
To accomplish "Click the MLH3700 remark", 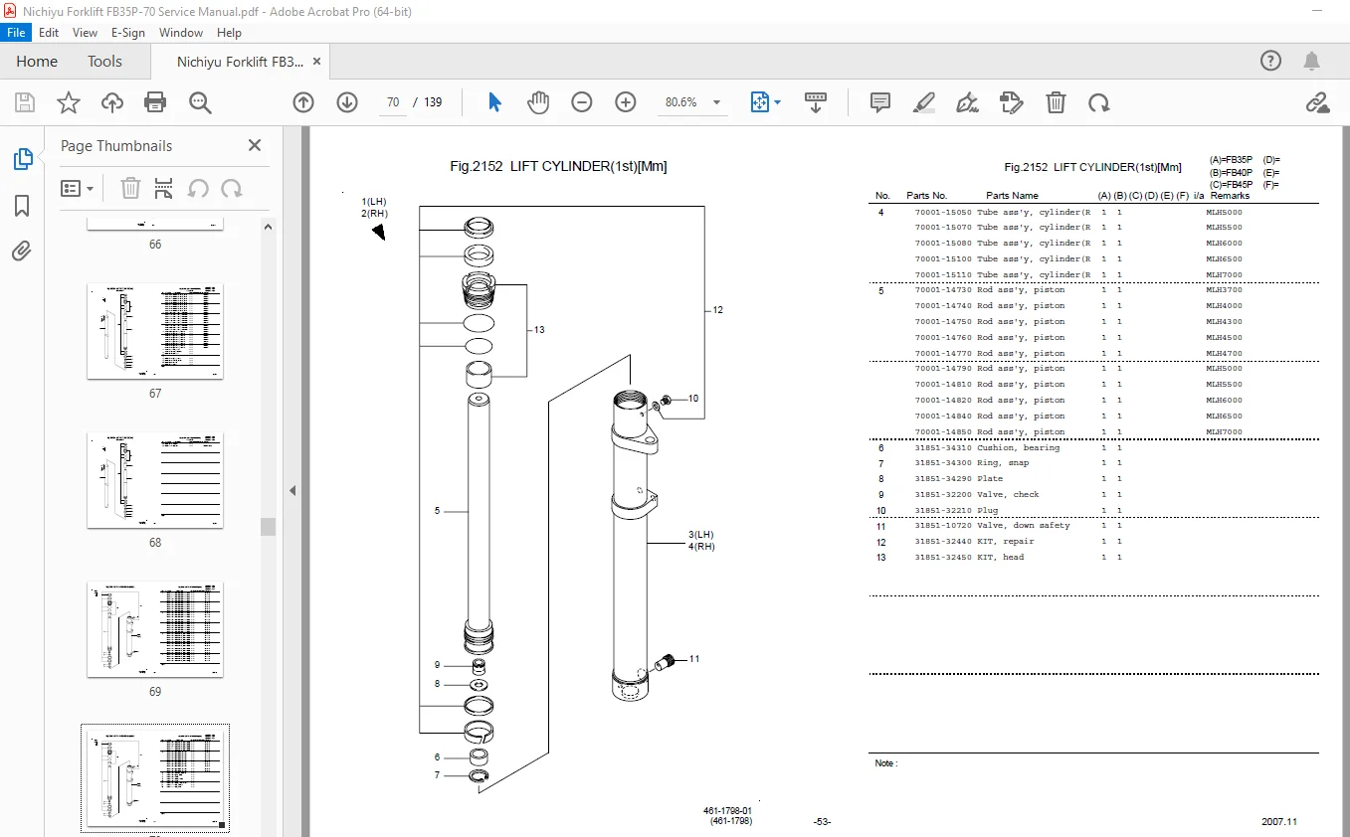I will pyautogui.click(x=1224, y=290).
